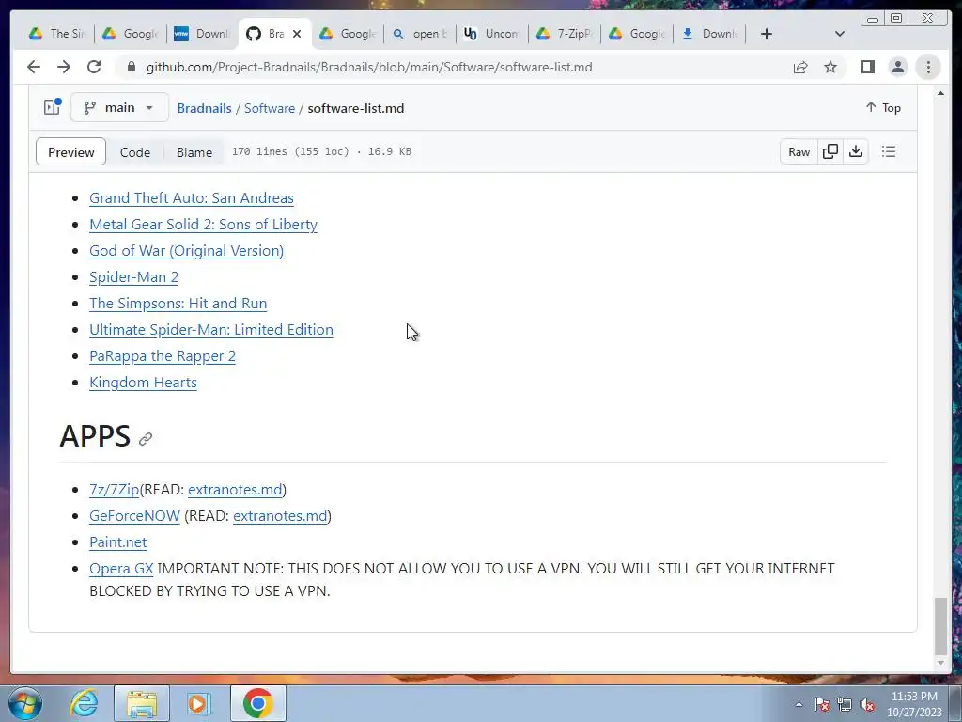Download the raw file icon
962x722 pixels.
856,151
